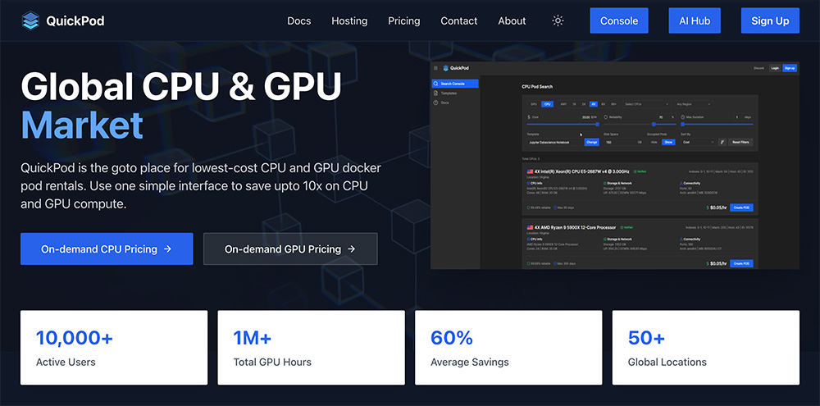Toggle light mode with the sun icon
The image size is (820, 406).
(x=558, y=21)
